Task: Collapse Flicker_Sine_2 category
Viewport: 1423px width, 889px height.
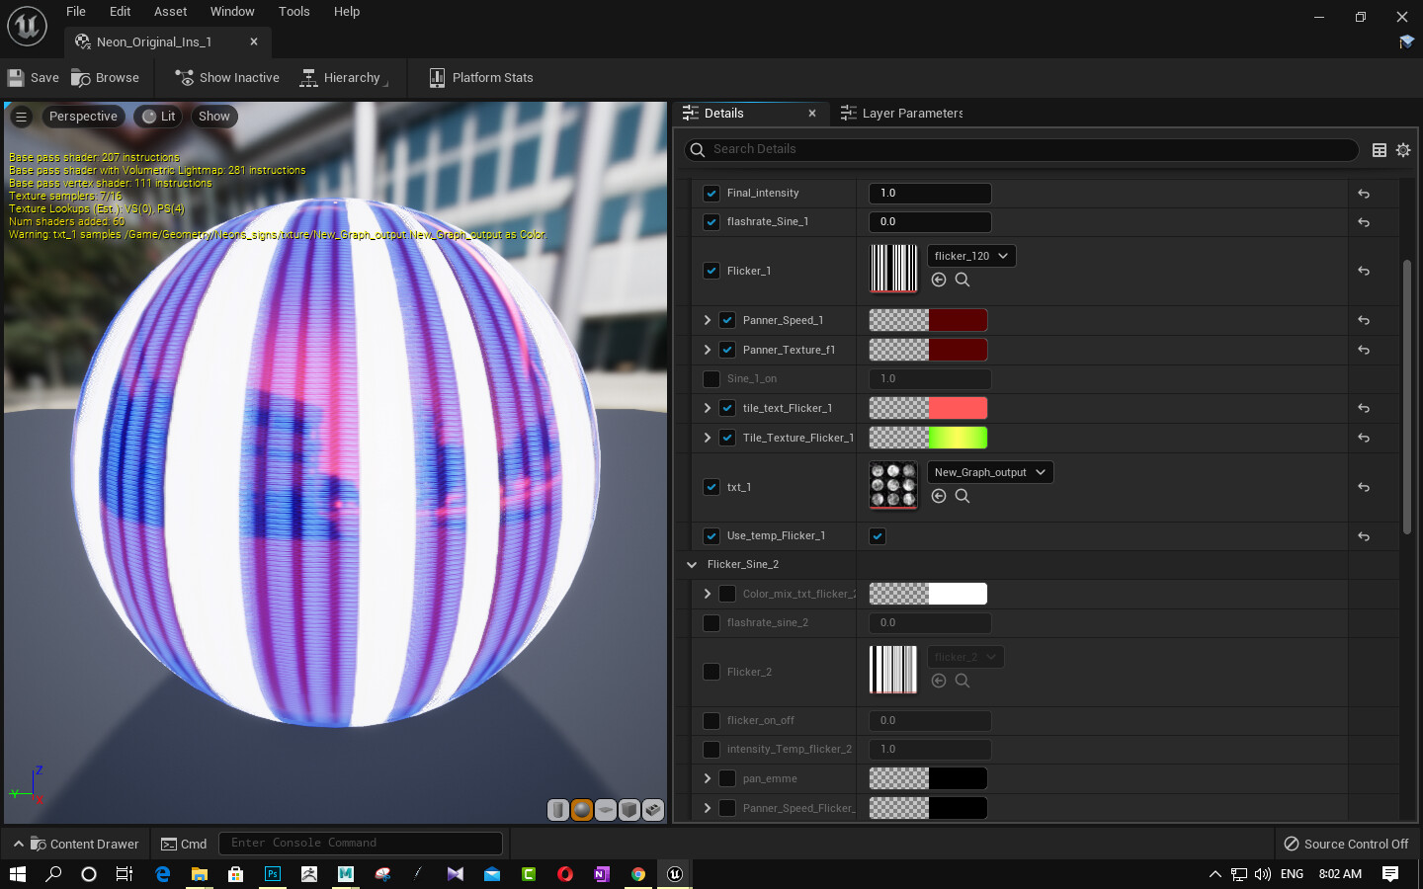Action: click(692, 565)
